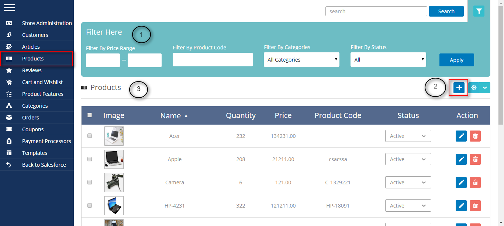504x226 pixels.
Task: Click the Filter By Product Code field
Action: point(213,60)
